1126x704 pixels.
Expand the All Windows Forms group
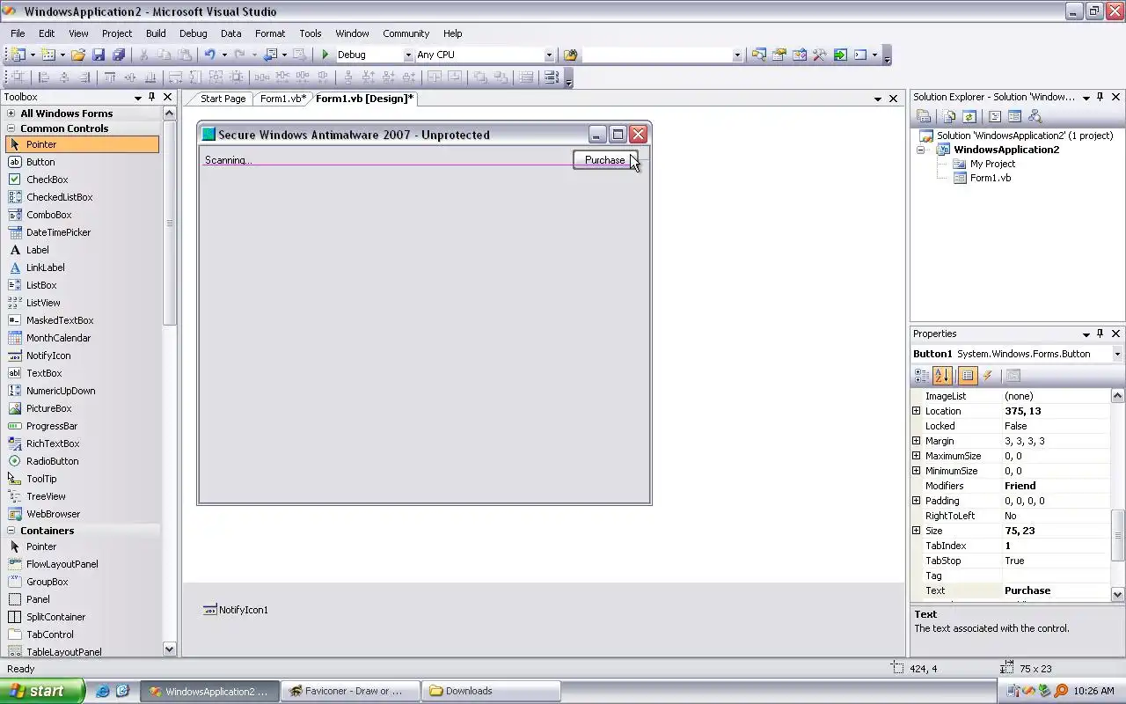[x=11, y=114]
